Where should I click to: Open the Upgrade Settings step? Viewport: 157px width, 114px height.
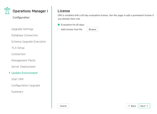[22, 29]
